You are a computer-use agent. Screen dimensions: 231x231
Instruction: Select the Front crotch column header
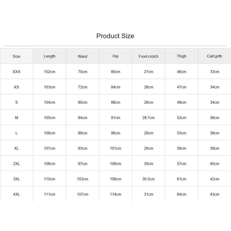[x=148, y=56]
